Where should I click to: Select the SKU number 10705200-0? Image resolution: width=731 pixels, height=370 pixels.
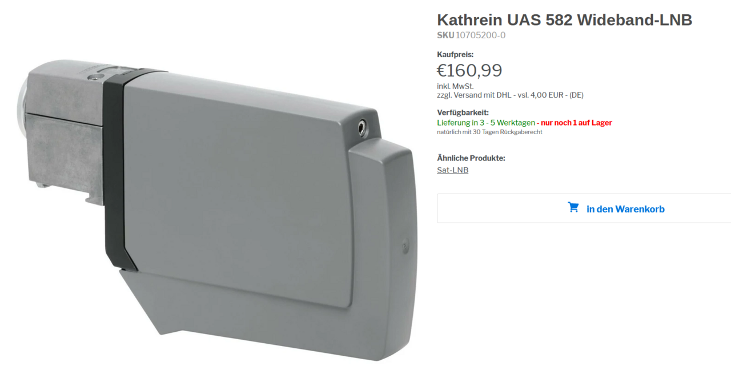(x=480, y=35)
